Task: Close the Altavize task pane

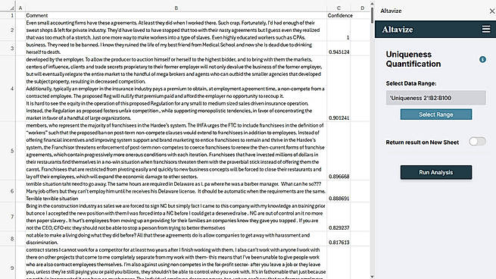Action: coord(492,11)
